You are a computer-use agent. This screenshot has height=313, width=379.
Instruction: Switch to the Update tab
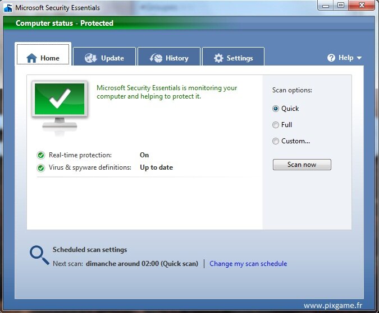point(104,57)
